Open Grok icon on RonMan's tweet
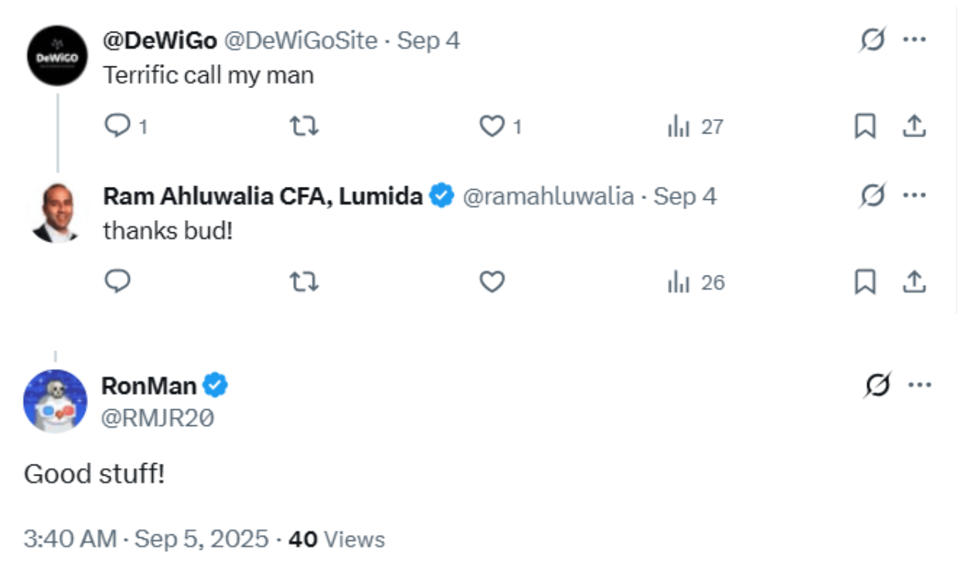The width and height of the screenshot is (960, 562). 877,384
